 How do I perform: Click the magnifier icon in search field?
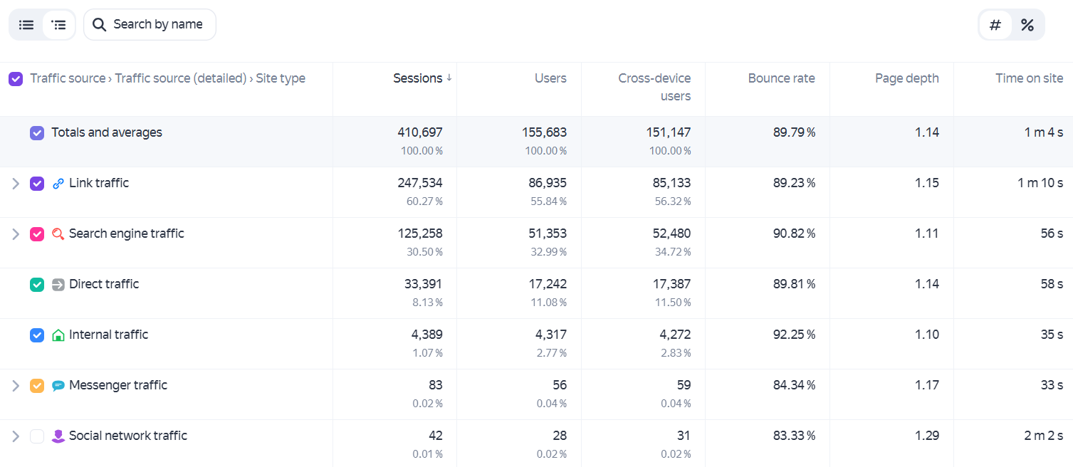coord(100,25)
